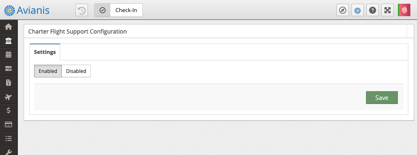Open the compass navigation icon
Screen dimensions: 417x155
(343, 10)
